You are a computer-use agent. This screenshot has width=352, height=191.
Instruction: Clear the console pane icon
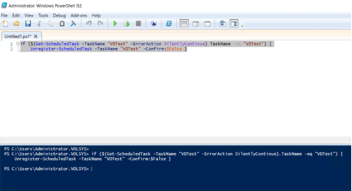coord(74,24)
